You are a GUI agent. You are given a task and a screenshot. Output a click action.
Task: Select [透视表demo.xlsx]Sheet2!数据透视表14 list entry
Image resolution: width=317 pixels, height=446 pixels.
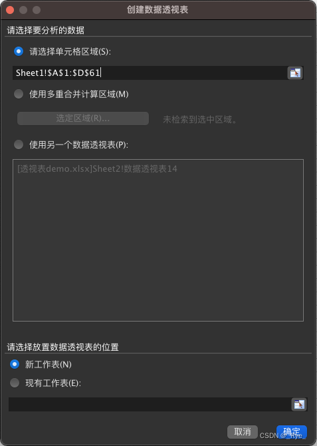tap(97, 169)
